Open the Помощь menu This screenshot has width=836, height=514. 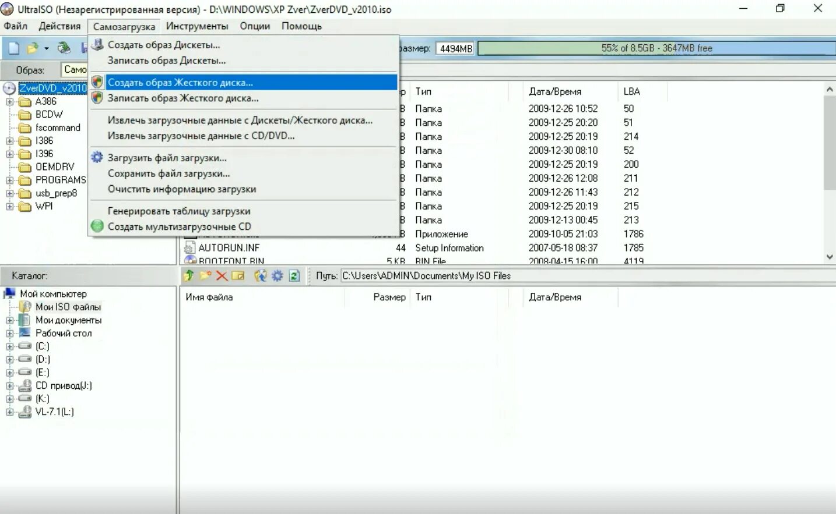pos(301,26)
